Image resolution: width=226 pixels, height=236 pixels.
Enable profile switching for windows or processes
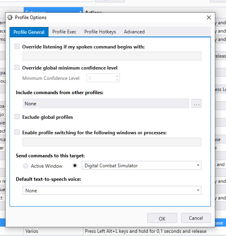coord(17,132)
